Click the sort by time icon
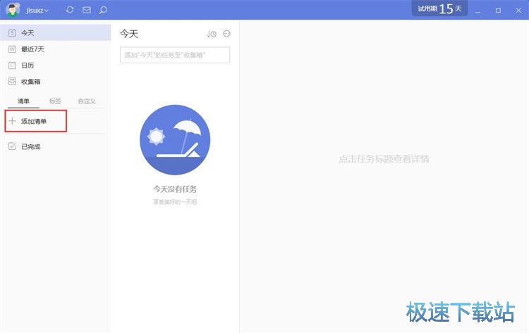Viewport: 529px width, 333px height. [212, 34]
